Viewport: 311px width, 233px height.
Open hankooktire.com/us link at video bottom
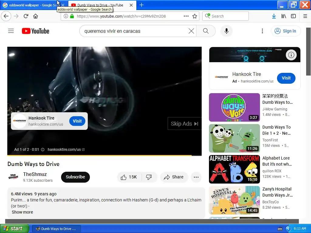point(66,150)
